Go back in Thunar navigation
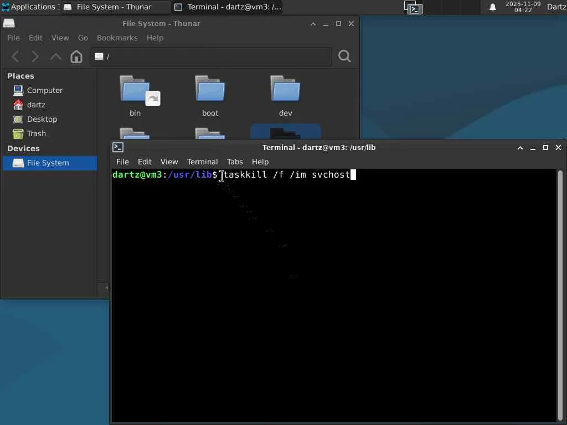Image resolution: width=567 pixels, height=425 pixels. pos(16,56)
